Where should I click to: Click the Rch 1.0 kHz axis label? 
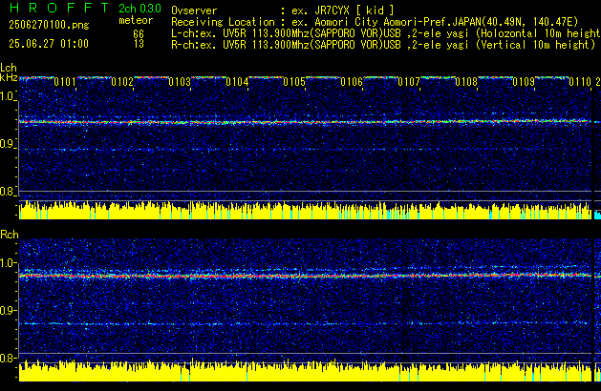click(8, 263)
